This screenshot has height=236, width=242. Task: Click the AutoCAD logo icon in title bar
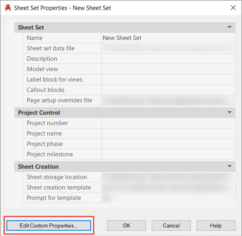click(x=8, y=8)
